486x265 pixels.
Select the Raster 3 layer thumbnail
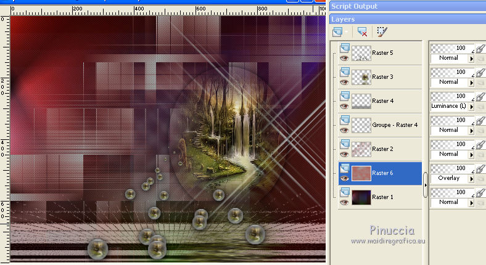(361, 77)
